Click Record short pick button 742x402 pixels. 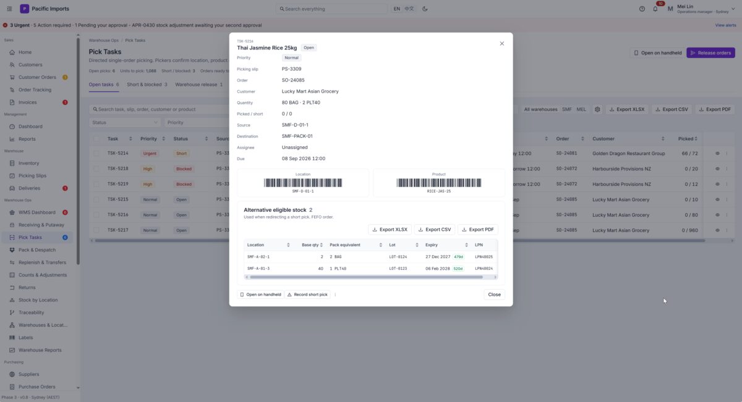point(307,295)
